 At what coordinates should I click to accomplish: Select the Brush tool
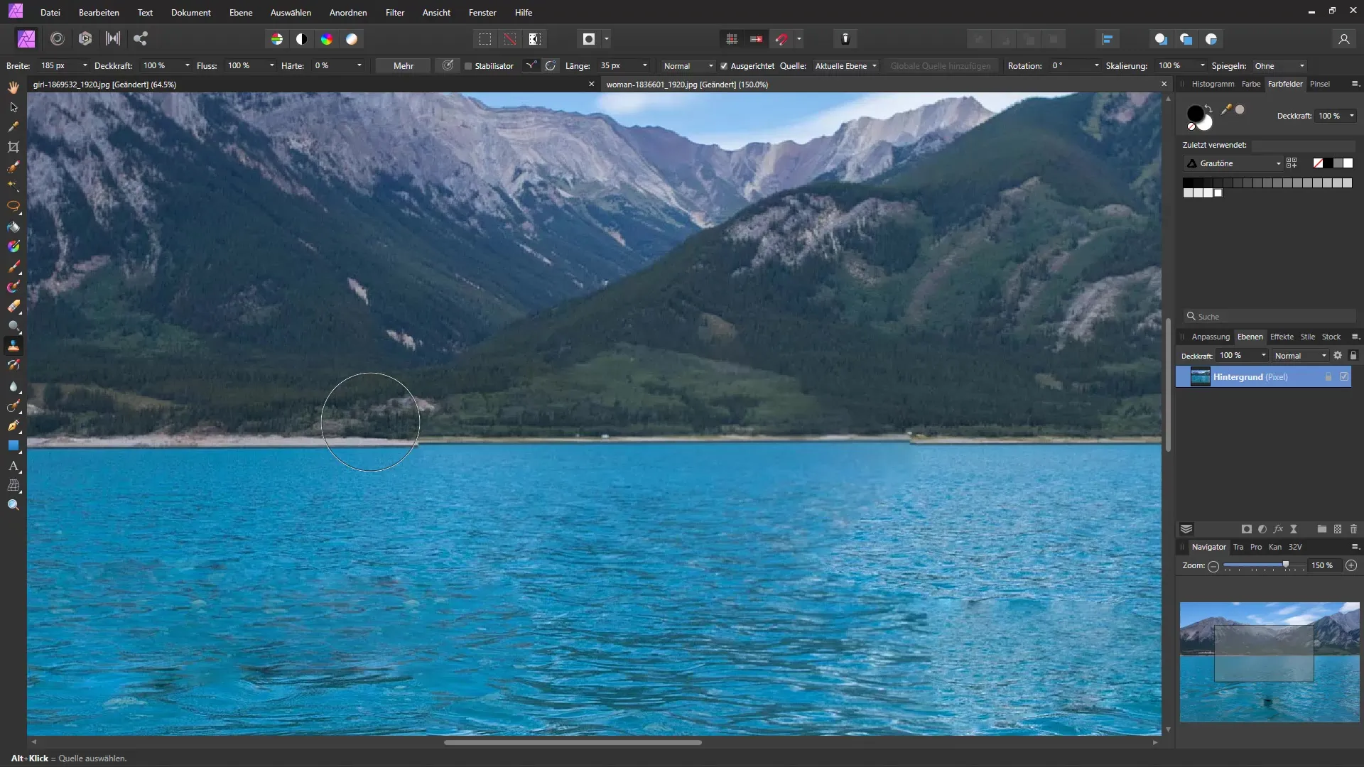(13, 266)
